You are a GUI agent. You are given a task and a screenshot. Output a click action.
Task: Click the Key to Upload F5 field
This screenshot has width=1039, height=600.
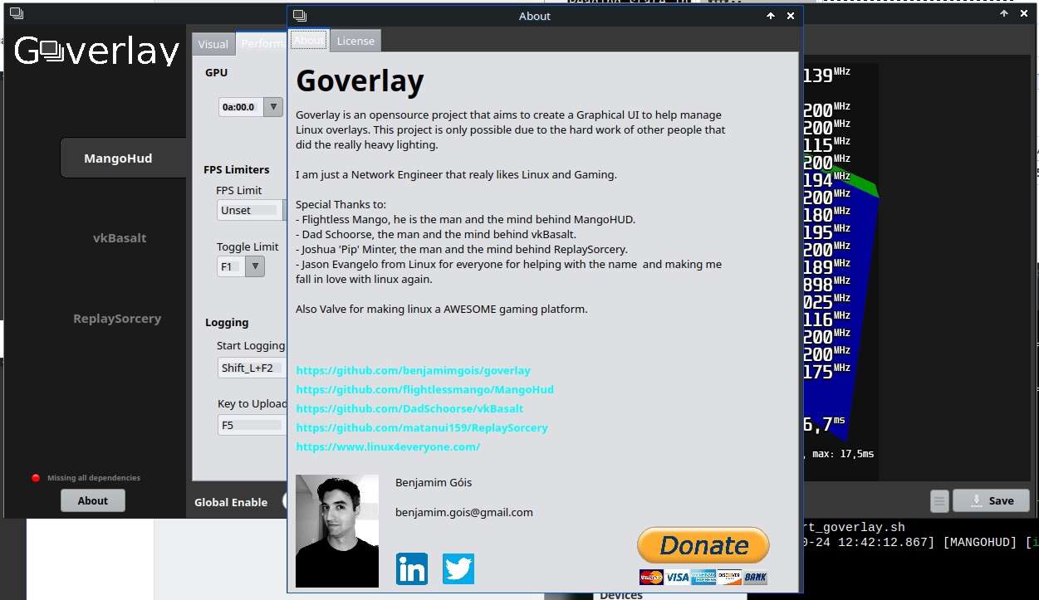pyautogui.click(x=252, y=425)
